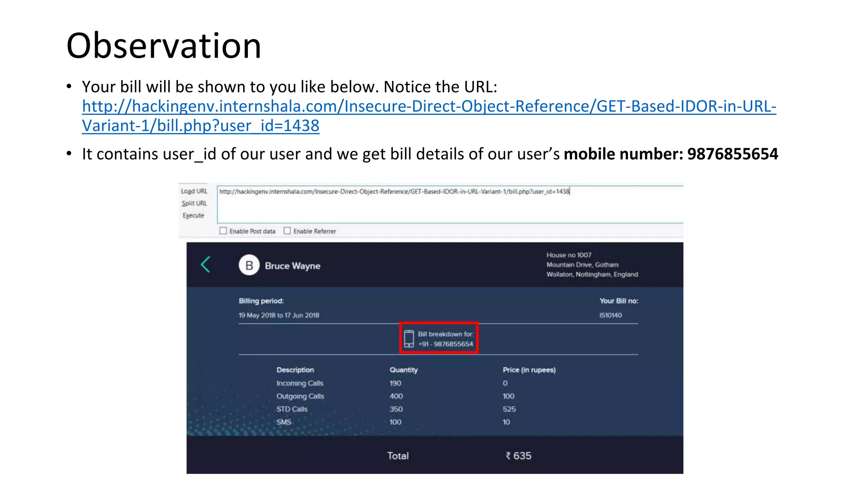Viewport: 862px width, 485px height.
Task: Click Split URL in HackBar
Action: click(x=194, y=203)
